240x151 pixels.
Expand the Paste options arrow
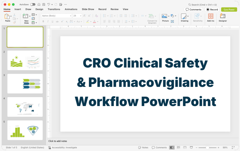pos(11,16)
